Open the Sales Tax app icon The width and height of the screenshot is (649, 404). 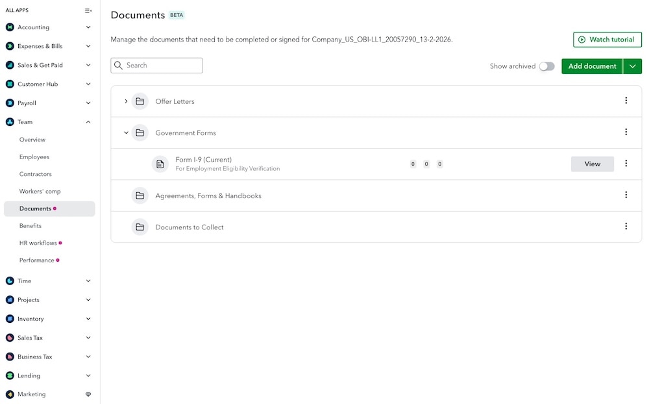(9, 337)
